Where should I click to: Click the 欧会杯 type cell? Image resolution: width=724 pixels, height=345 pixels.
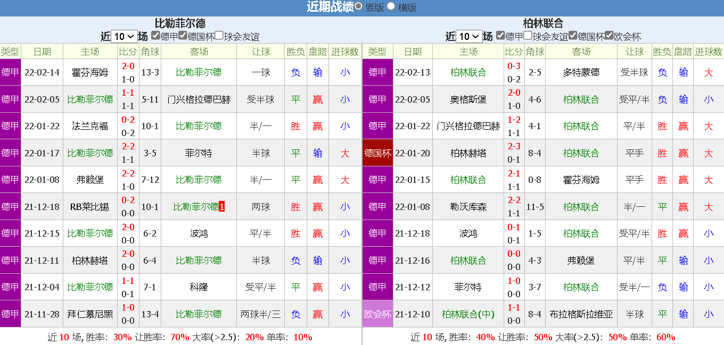coord(377,314)
